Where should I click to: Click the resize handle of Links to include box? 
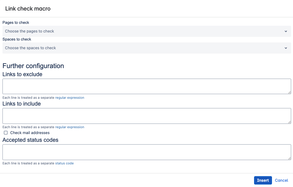(289, 122)
